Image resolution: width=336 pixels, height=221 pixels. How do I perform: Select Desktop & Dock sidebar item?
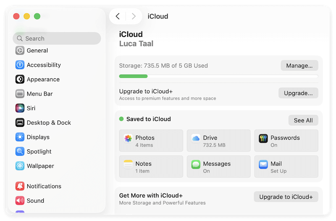point(49,123)
